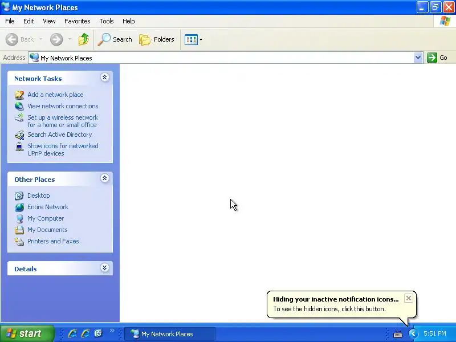The height and width of the screenshot is (342, 456).
Task: Click the 5:51 PM clock
Action: click(x=435, y=333)
